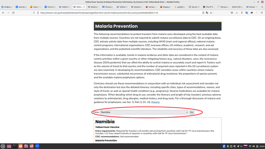Open the volume control in system tray

click(254, 146)
